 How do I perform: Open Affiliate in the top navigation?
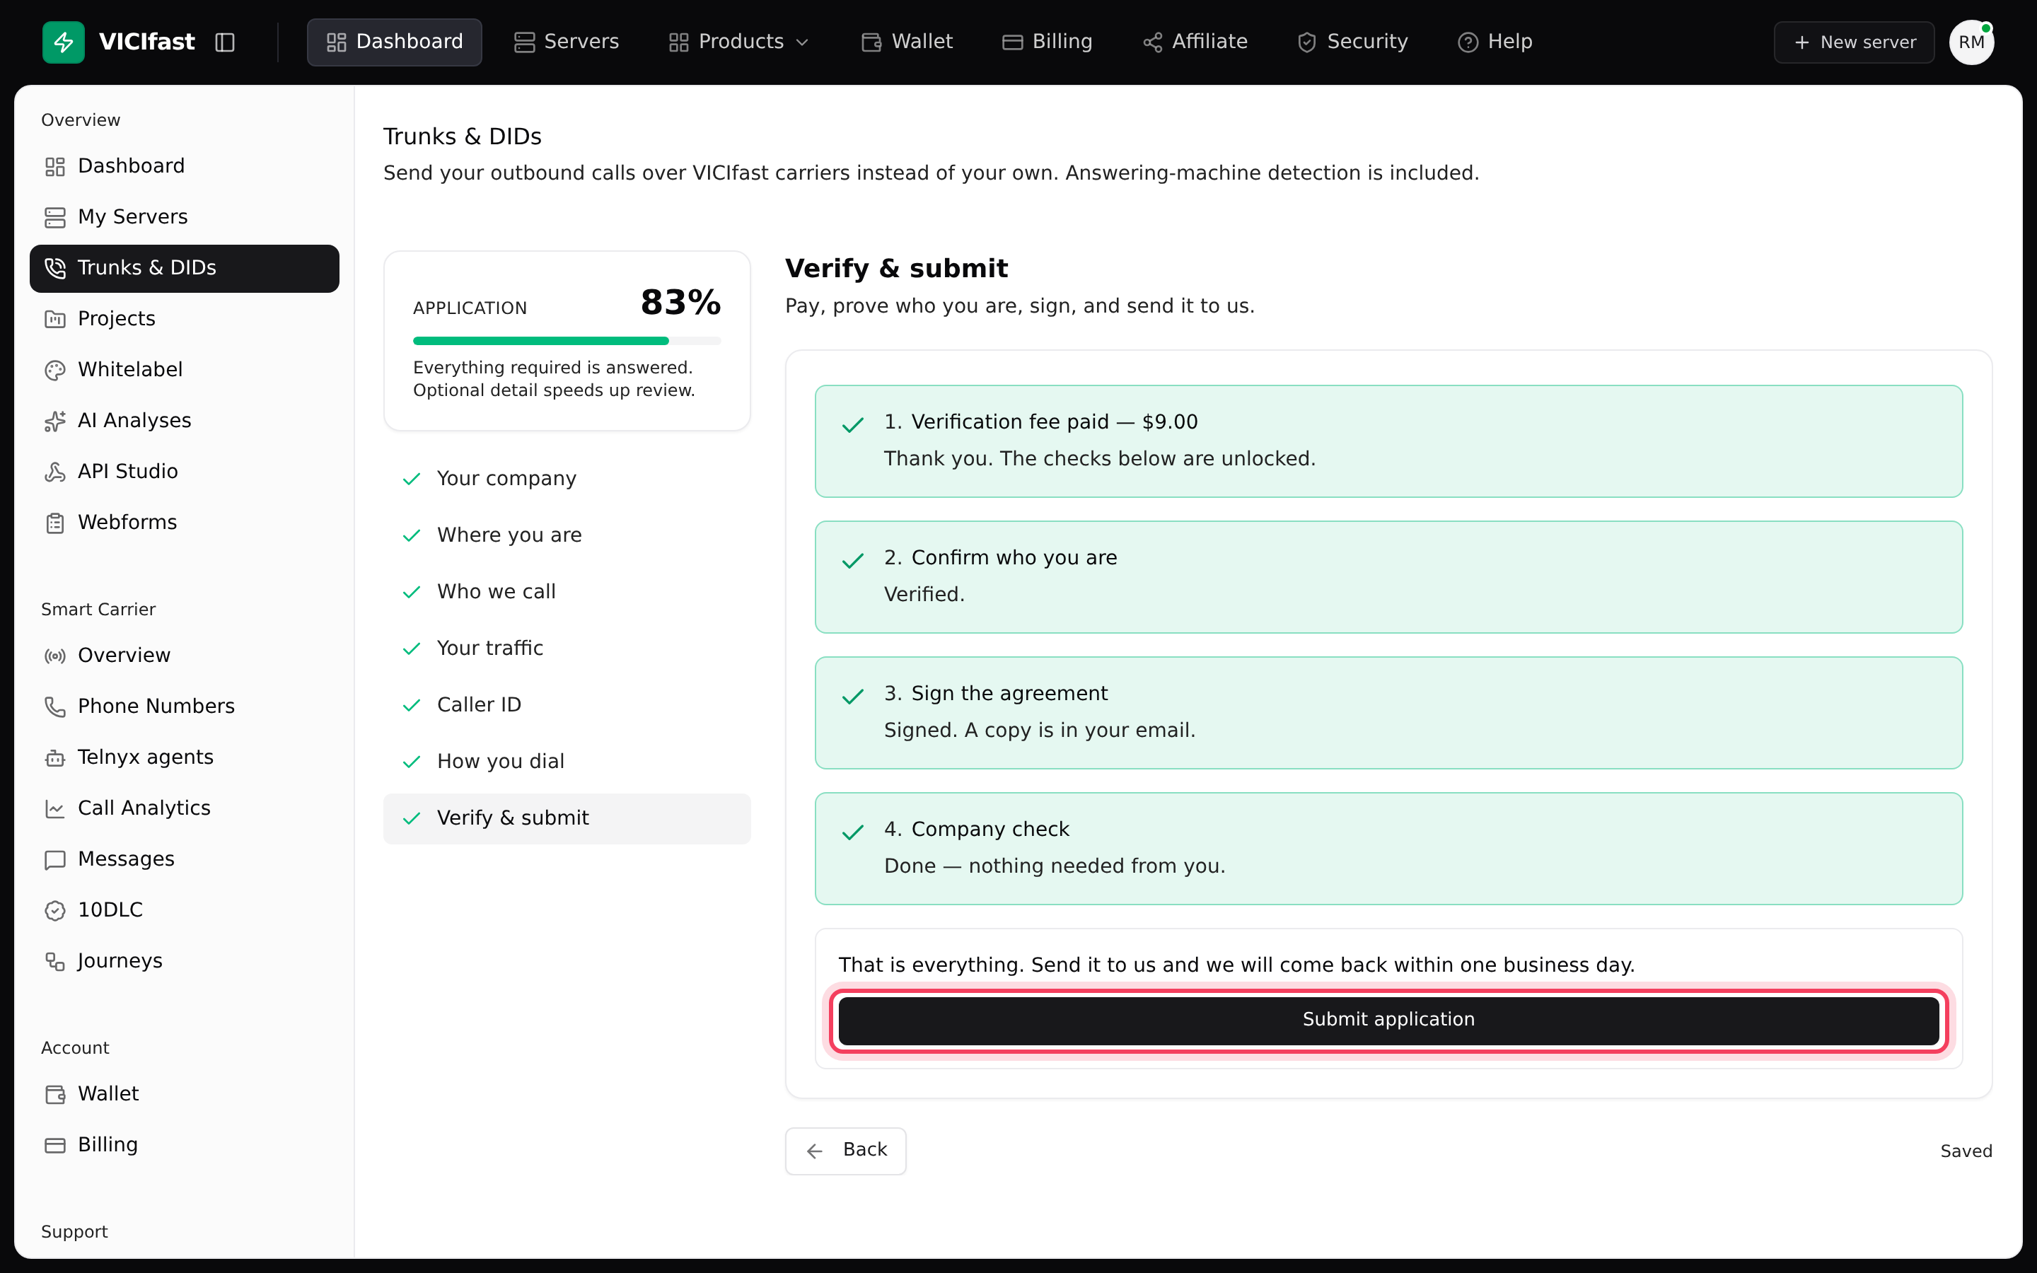pos(1195,42)
